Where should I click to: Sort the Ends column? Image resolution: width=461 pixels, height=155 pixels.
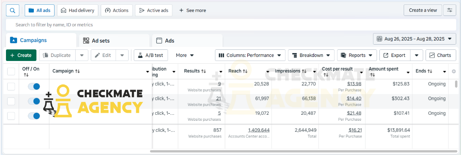point(430,71)
